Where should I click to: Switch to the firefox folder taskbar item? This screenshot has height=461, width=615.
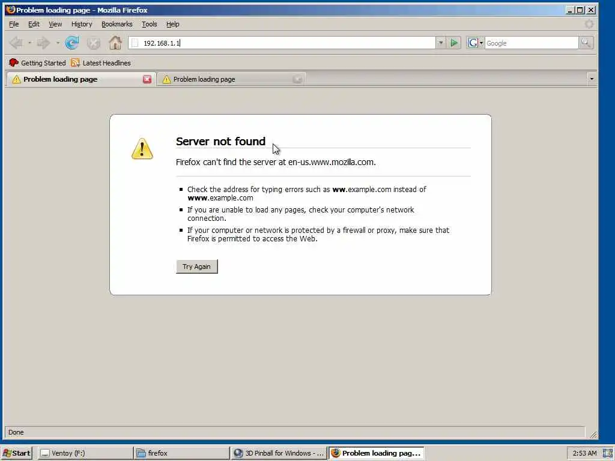(181, 453)
